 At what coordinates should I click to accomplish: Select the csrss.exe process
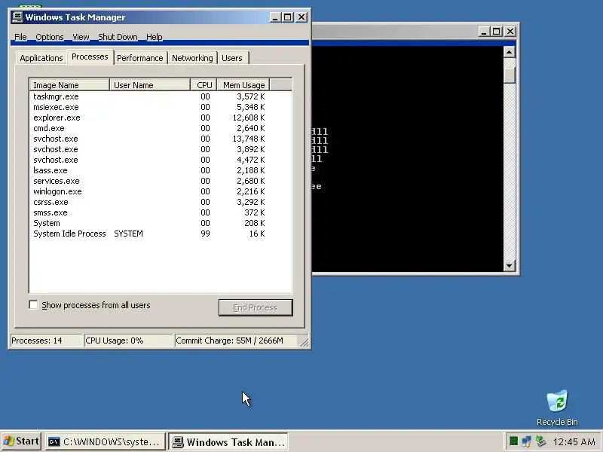point(148,202)
